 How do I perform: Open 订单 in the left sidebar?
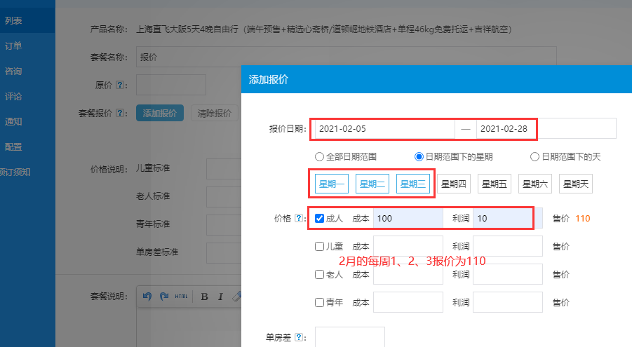13,46
